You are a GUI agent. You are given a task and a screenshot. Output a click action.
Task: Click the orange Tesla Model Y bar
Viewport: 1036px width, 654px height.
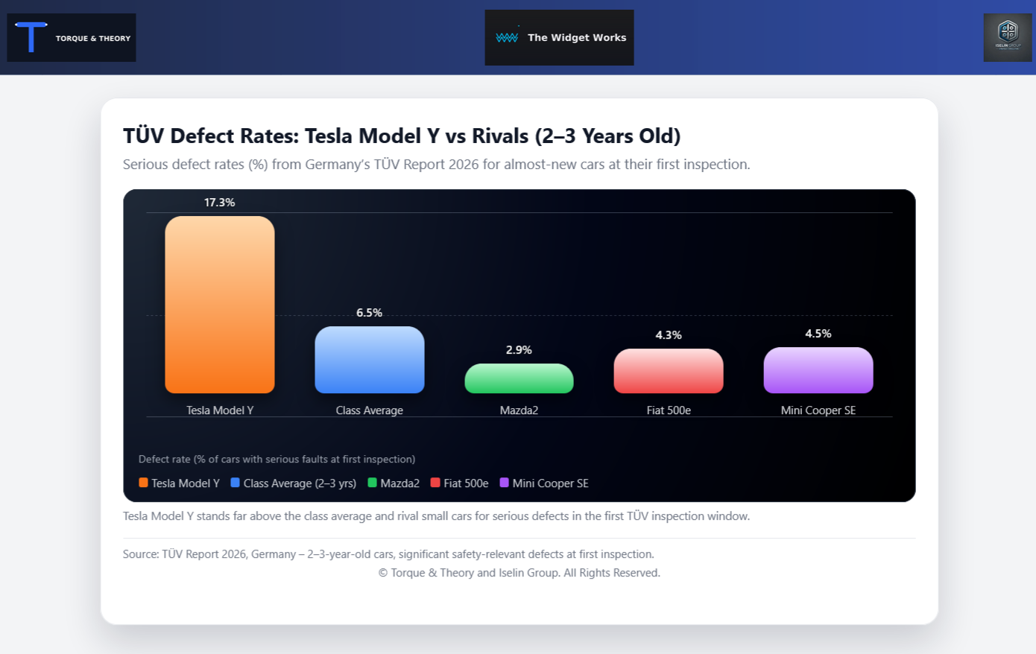[x=220, y=305]
